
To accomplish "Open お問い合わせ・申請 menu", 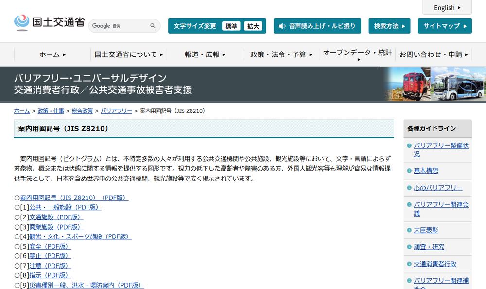I will pyautogui.click(x=434, y=54).
